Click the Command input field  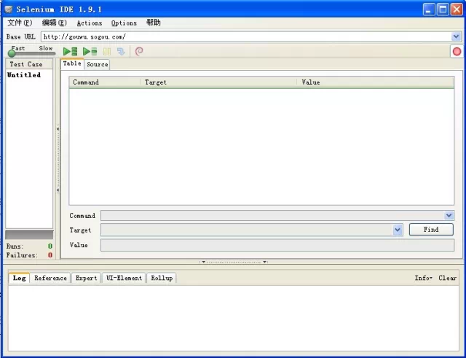272,215
